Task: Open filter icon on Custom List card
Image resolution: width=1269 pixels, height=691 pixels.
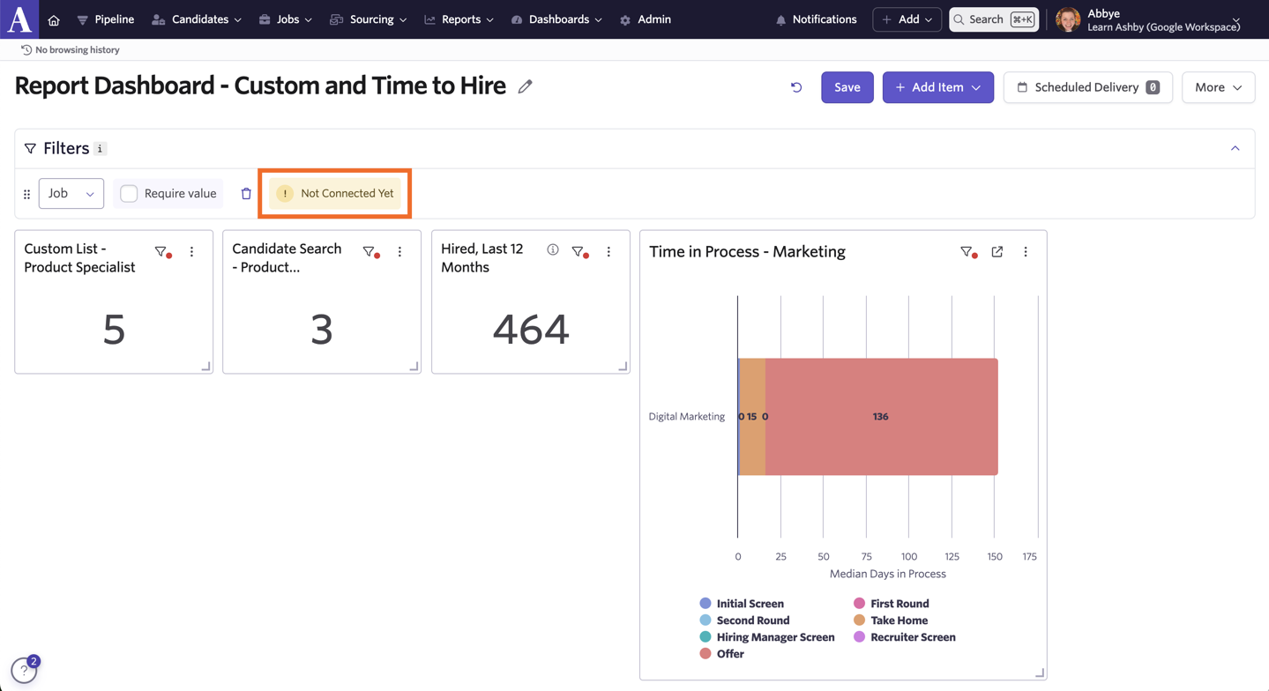Action: pyautogui.click(x=162, y=252)
